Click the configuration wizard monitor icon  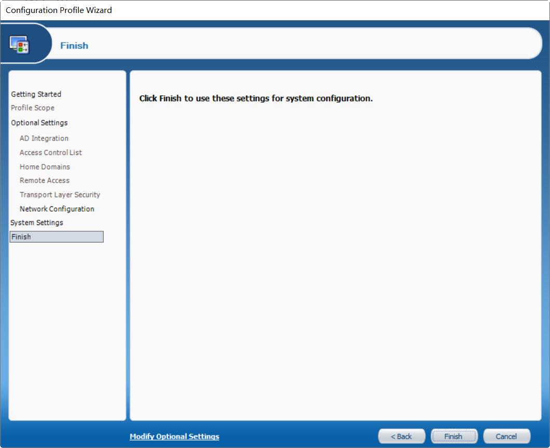click(19, 45)
